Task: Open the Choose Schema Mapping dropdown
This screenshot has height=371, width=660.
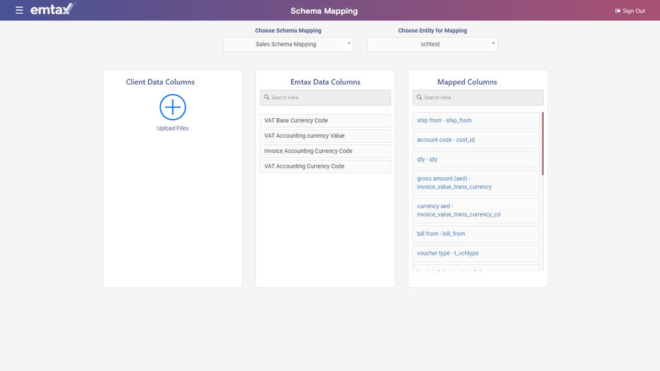Action: (x=288, y=44)
